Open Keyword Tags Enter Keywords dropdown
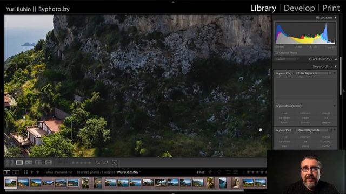 tap(314, 73)
